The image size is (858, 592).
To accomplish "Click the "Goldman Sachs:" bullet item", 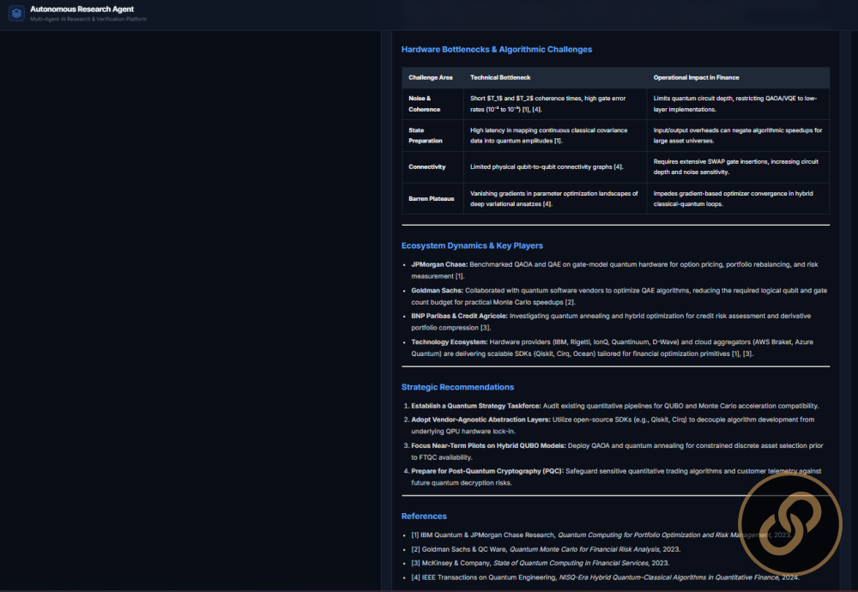I will click(x=619, y=296).
